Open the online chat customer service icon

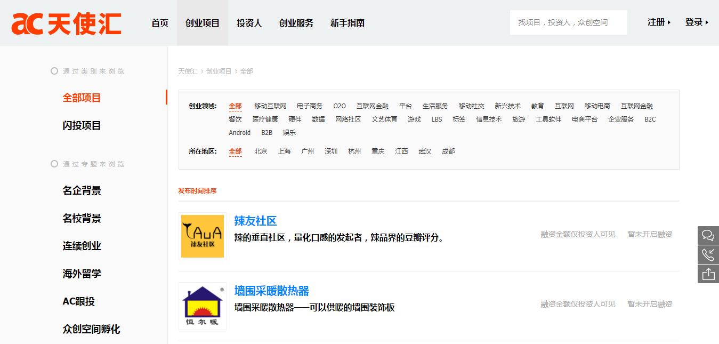point(708,235)
